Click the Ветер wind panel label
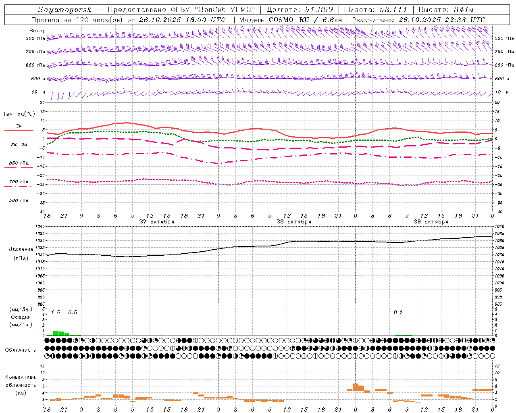516x413 pixels. pyautogui.click(x=37, y=31)
